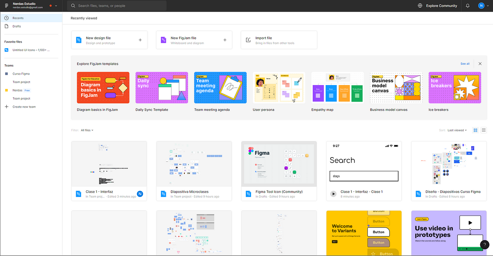Select Recents in the sidebar
493x256 pixels.
(x=31, y=18)
